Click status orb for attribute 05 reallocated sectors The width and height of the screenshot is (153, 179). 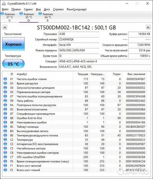5,92
